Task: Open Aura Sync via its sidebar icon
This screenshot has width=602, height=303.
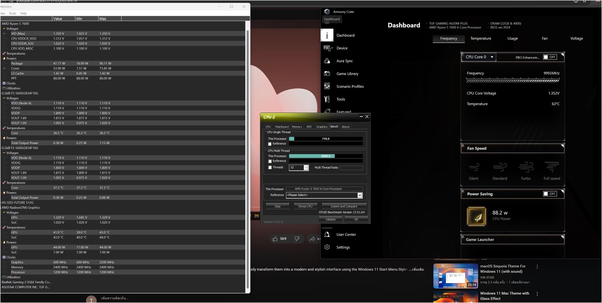Action: [x=327, y=61]
